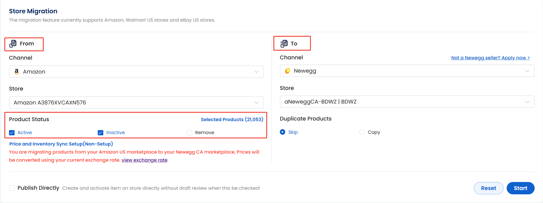Click the Amazon logo icon in Channel
543x203 pixels.
click(17, 72)
